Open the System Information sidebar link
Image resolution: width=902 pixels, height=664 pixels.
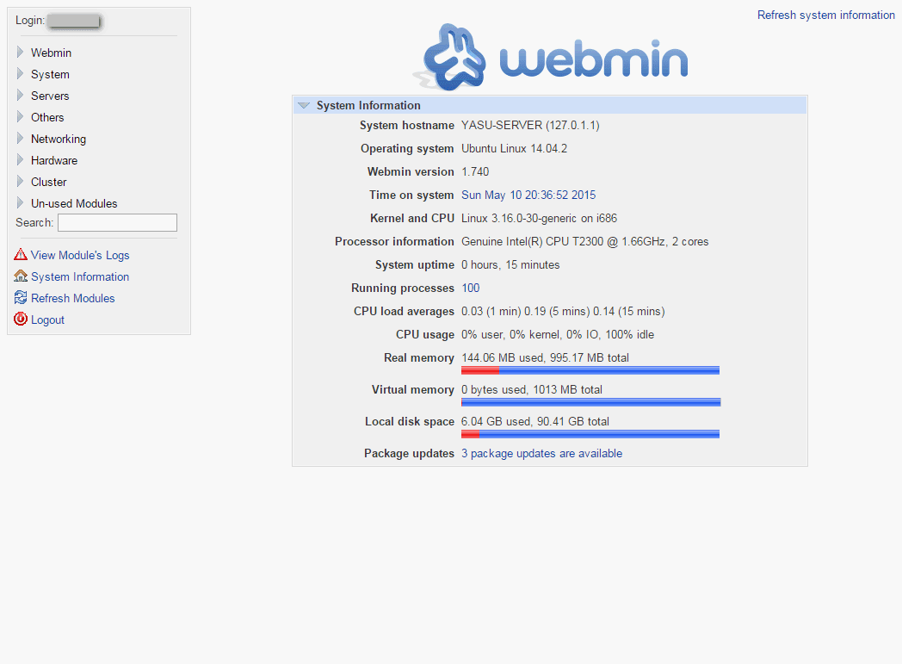pyautogui.click(x=80, y=276)
